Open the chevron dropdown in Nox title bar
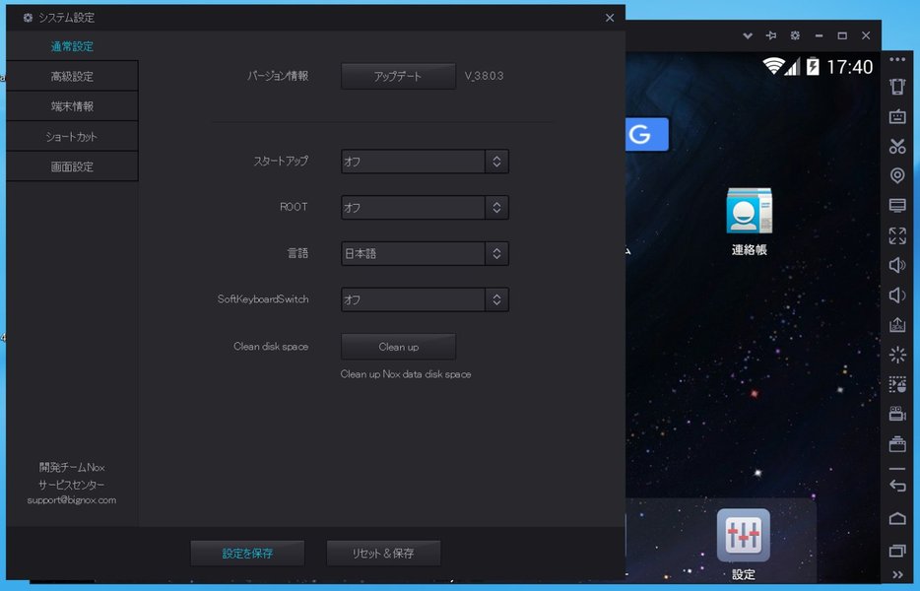Screen dimensions: 920x591 pyautogui.click(x=748, y=35)
